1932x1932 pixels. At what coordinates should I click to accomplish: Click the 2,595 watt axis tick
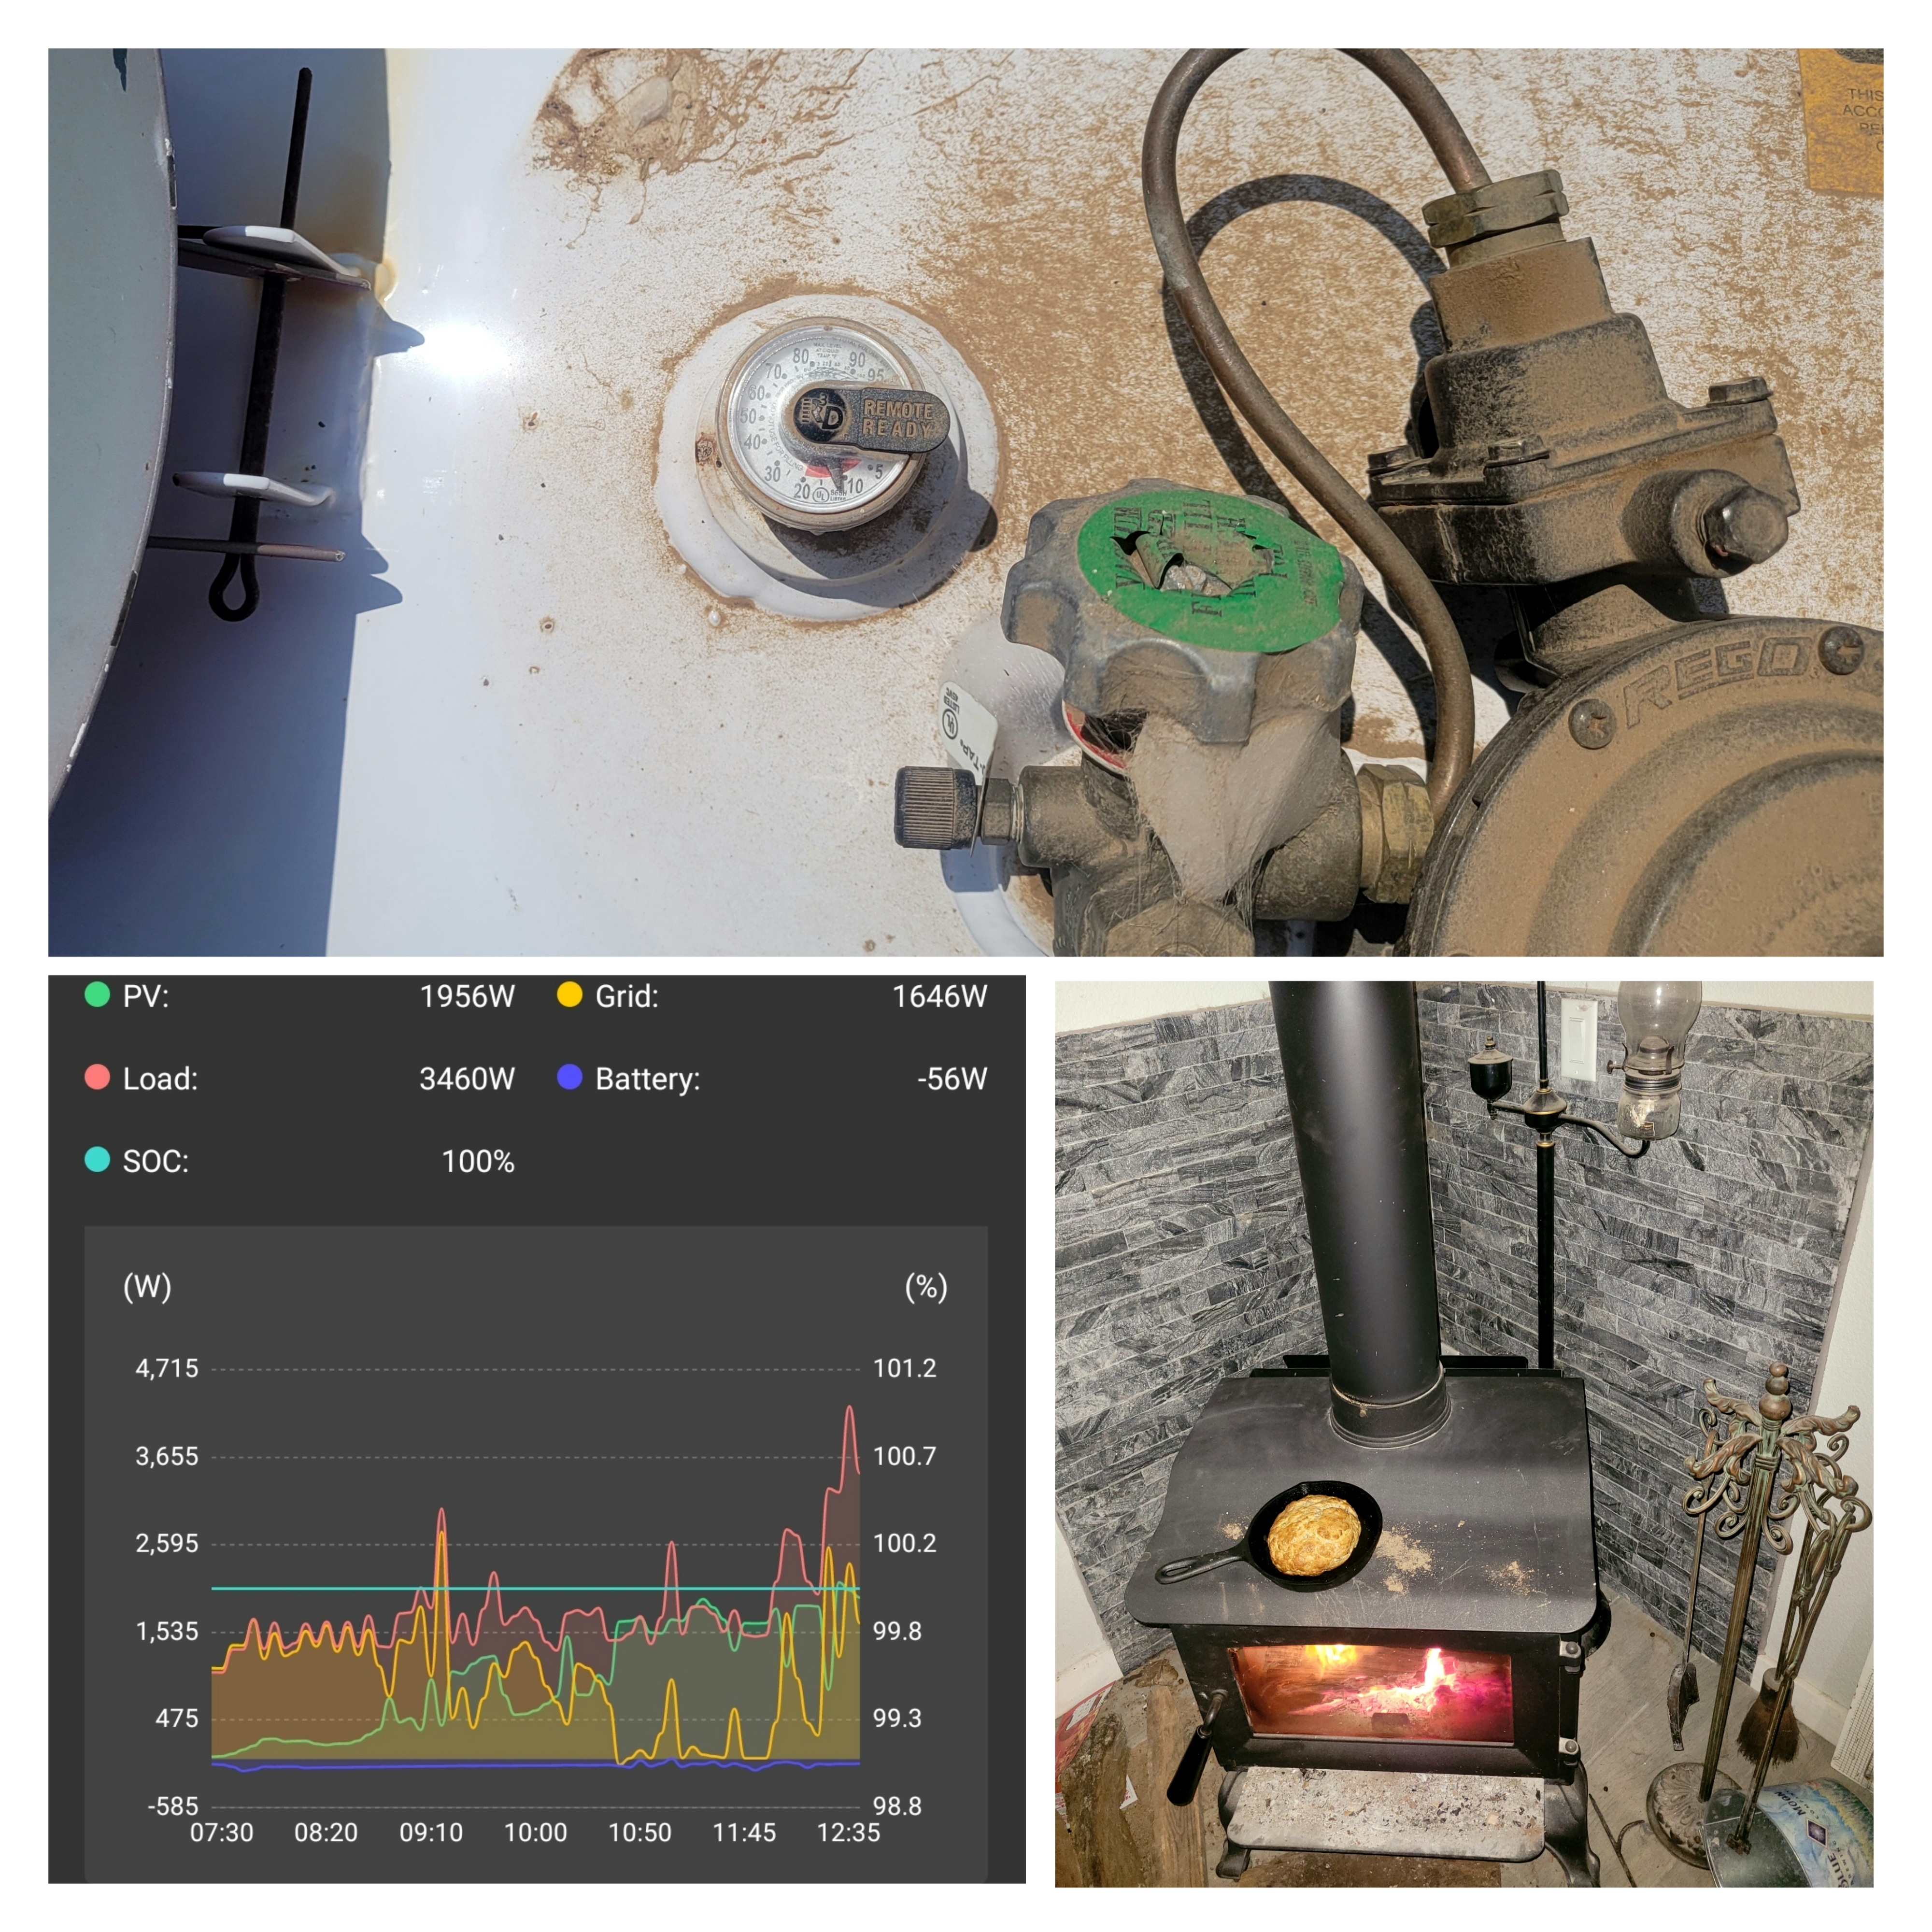point(167,1543)
